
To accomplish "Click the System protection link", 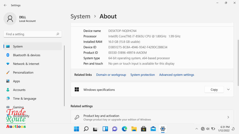I will (142, 75).
